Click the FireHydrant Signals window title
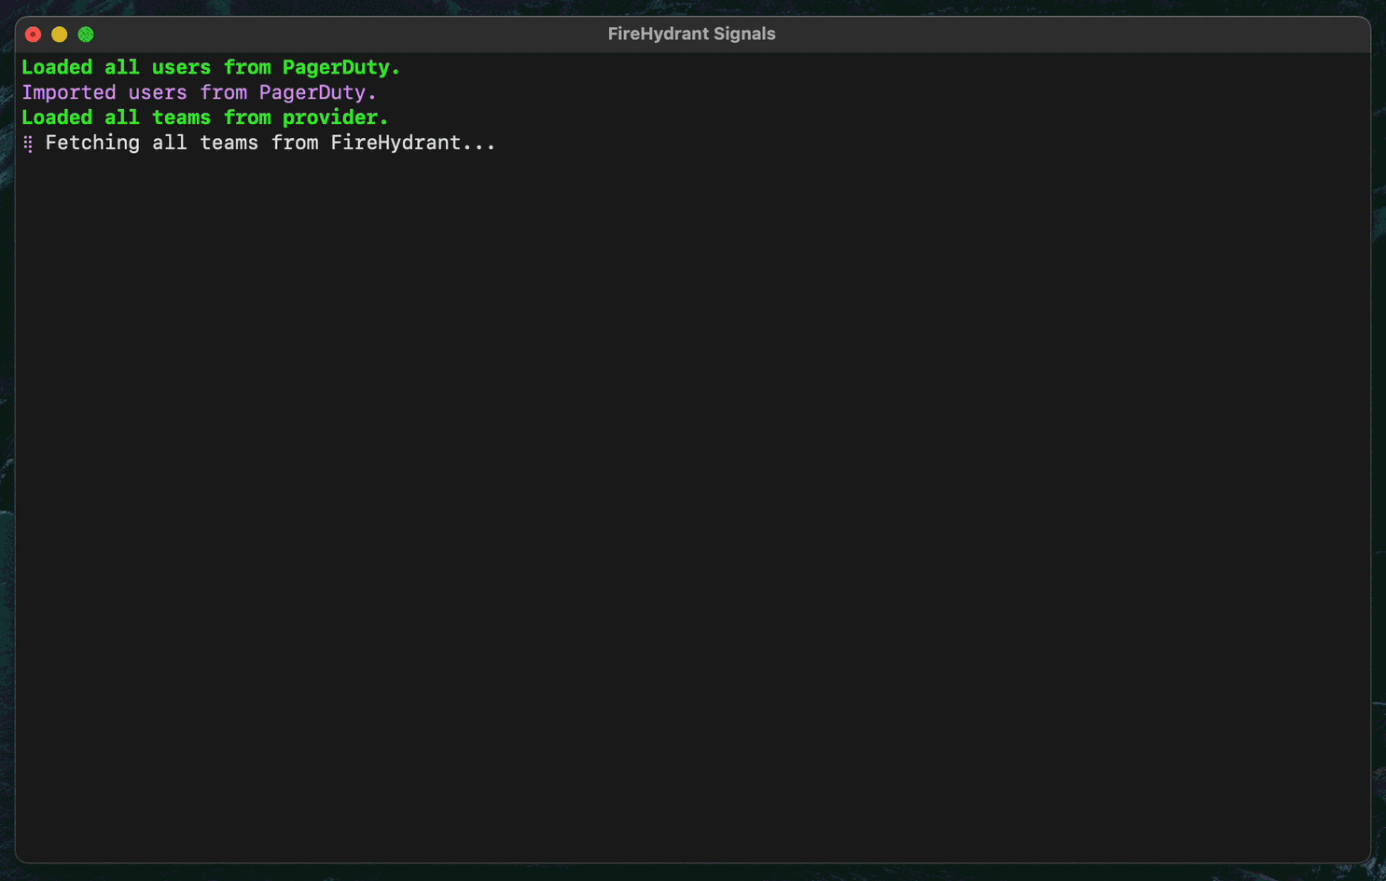Image resolution: width=1386 pixels, height=881 pixels. point(691,34)
